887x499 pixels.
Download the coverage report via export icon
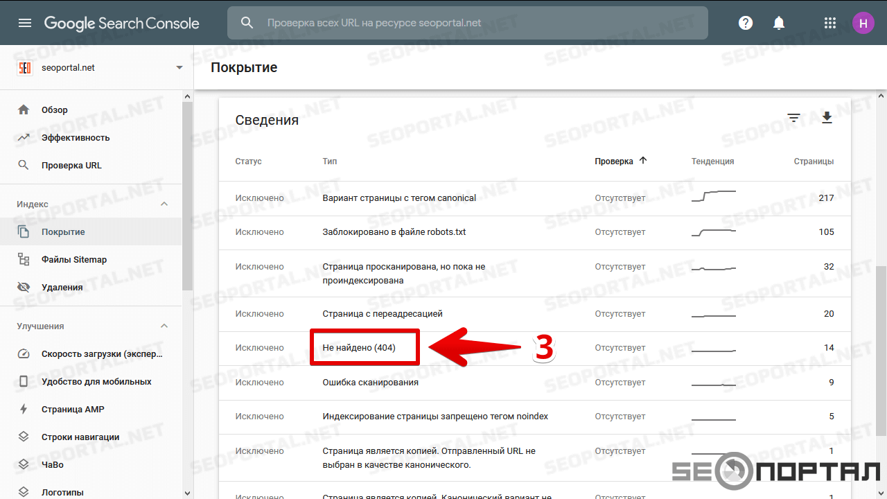[827, 119]
